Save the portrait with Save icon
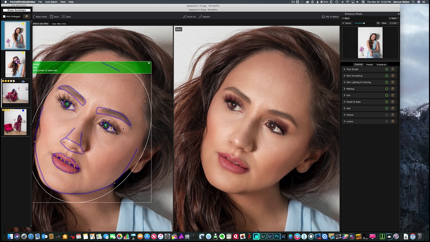The height and width of the screenshot is (242, 430). click(51, 16)
